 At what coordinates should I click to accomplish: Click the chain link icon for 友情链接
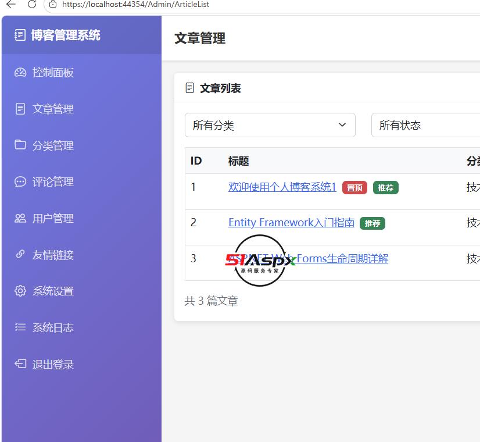(x=20, y=254)
